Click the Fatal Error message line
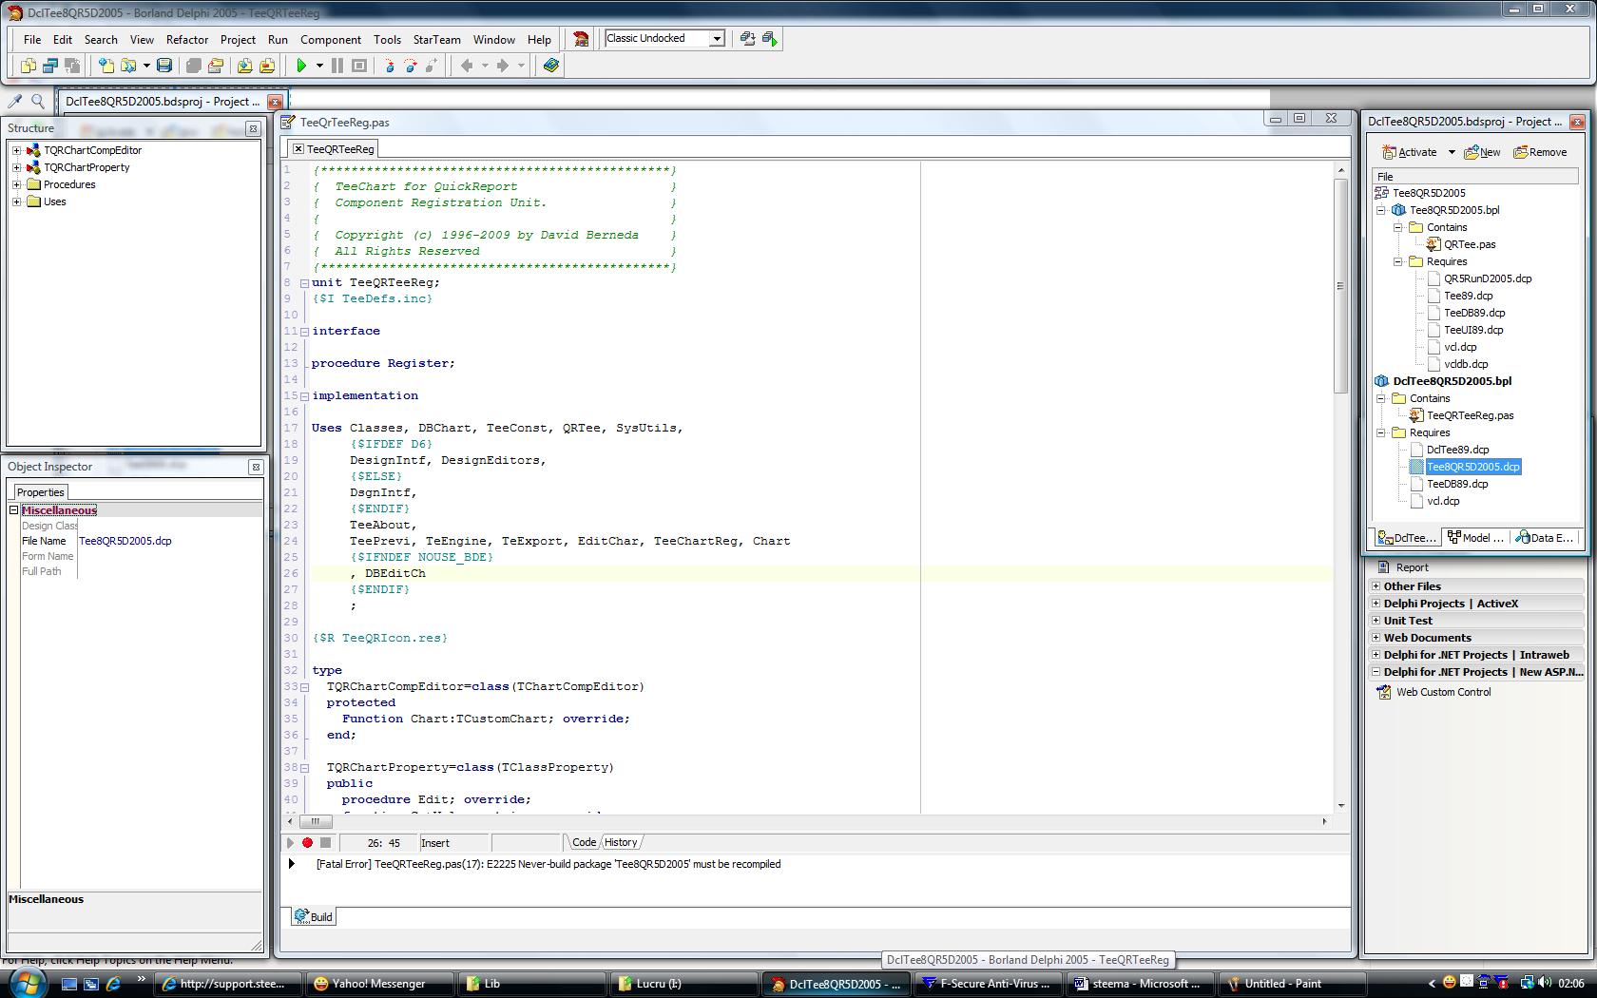 (x=548, y=864)
